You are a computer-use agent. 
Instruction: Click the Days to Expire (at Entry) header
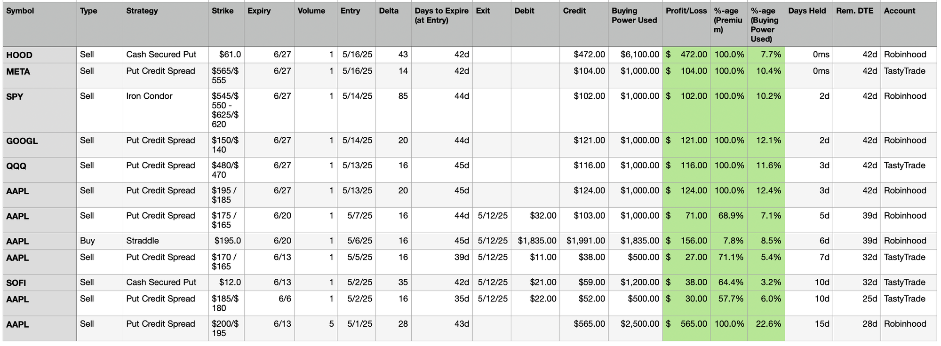point(442,24)
